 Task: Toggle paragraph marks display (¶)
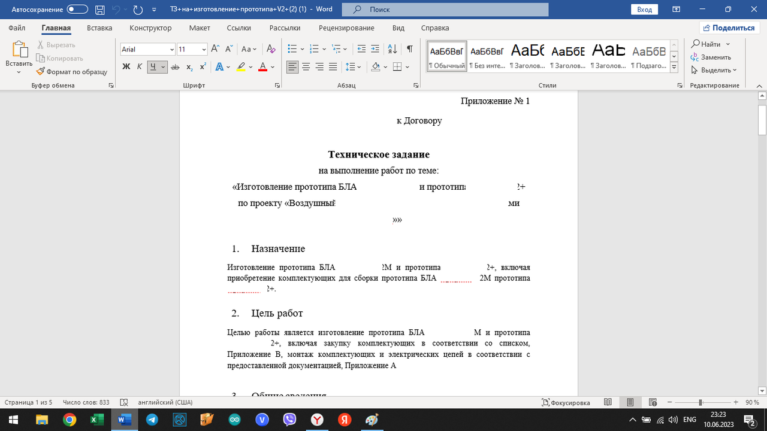pyautogui.click(x=409, y=48)
